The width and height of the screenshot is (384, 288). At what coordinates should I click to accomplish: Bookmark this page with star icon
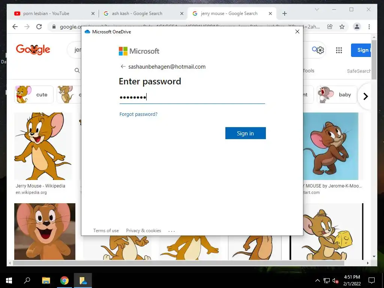[342, 27]
